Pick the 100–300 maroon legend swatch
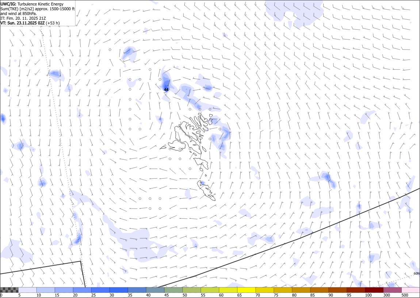 [x=374, y=290]
